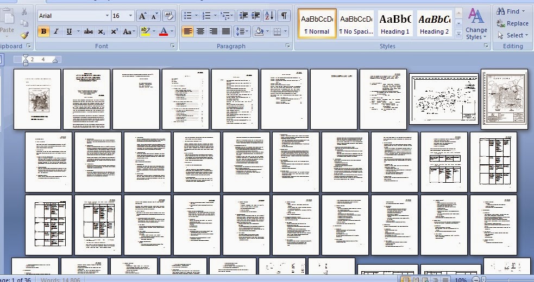Align text right
534x282 pixels.
tap(213, 31)
